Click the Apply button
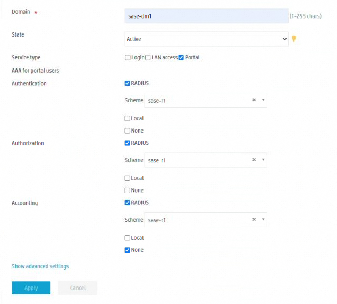Screen dimensions: 337x304 31,288
